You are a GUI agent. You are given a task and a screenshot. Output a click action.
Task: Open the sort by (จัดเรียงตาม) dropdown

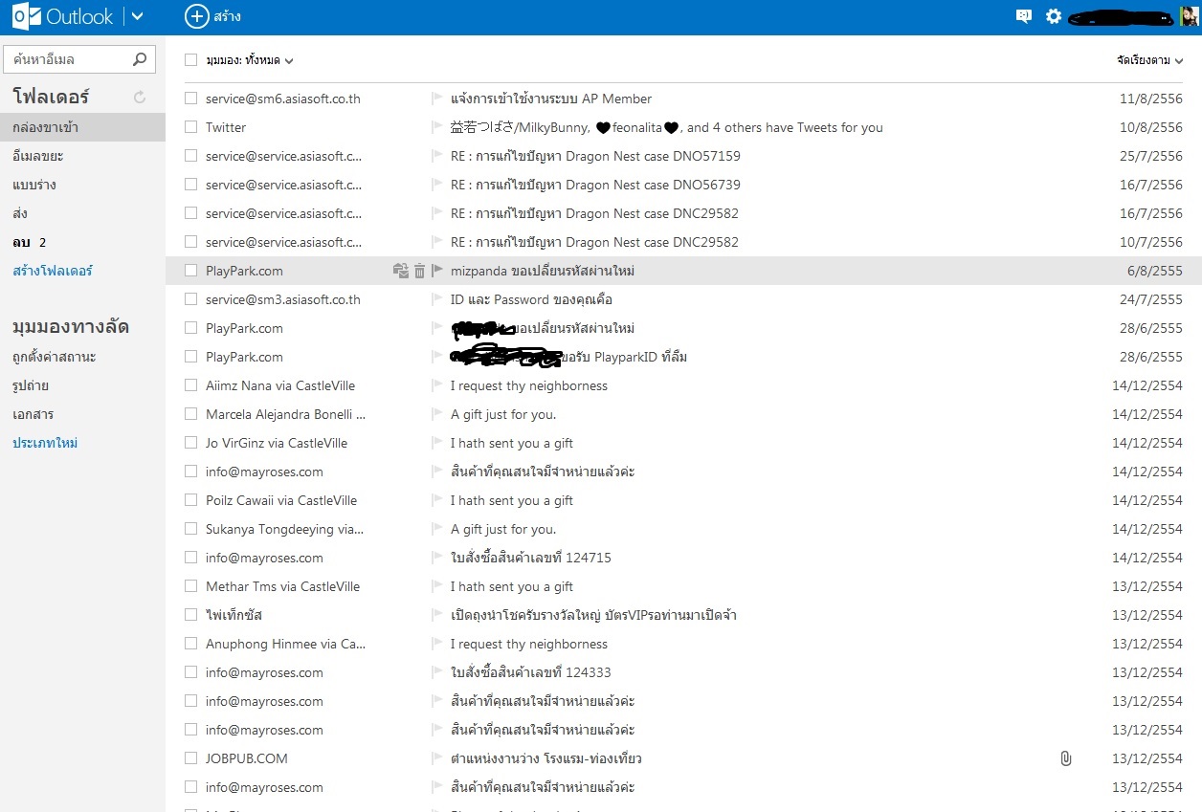pyautogui.click(x=1149, y=60)
